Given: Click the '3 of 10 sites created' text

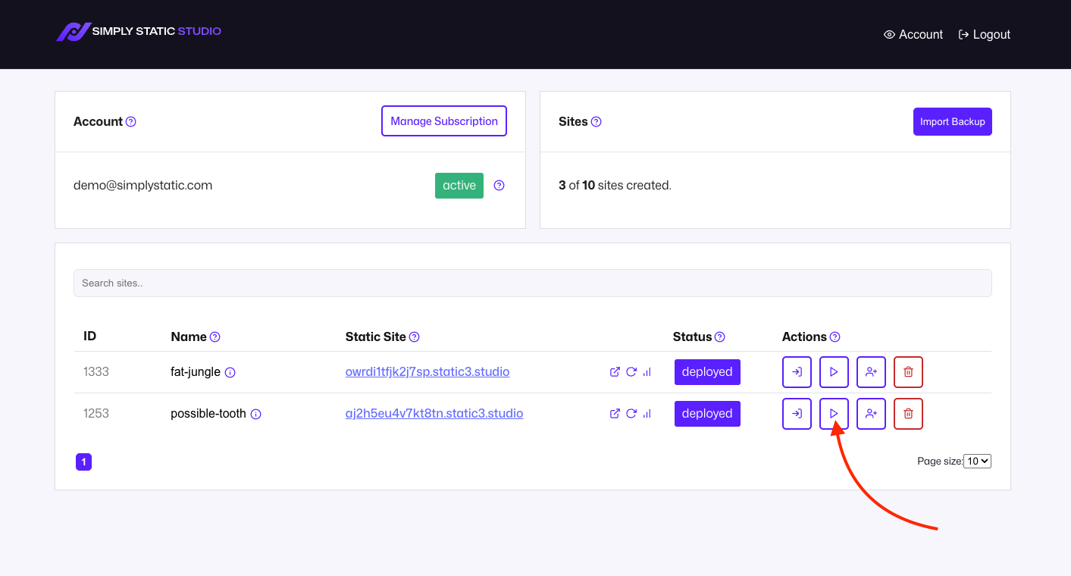Looking at the screenshot, I should 615,185.
